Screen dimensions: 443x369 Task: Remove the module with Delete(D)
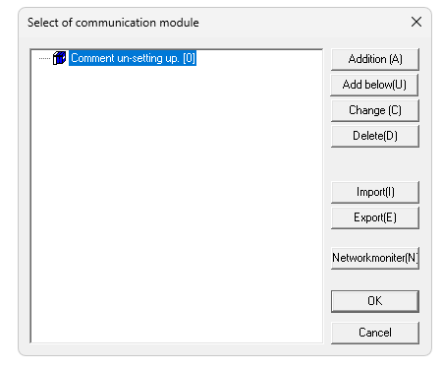(x=375, y=136)
